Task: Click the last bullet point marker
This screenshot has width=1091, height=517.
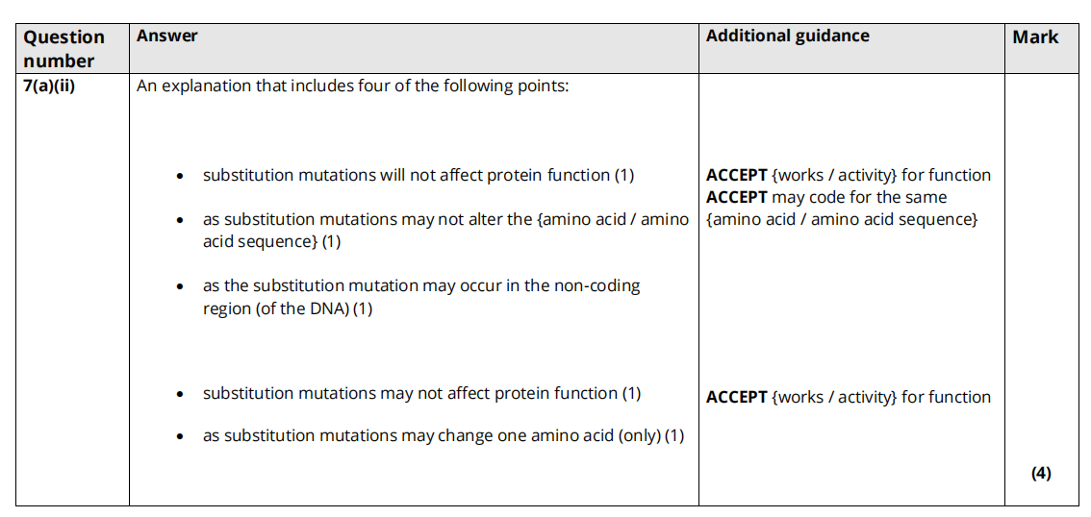Action: click(x=180, y=437)
